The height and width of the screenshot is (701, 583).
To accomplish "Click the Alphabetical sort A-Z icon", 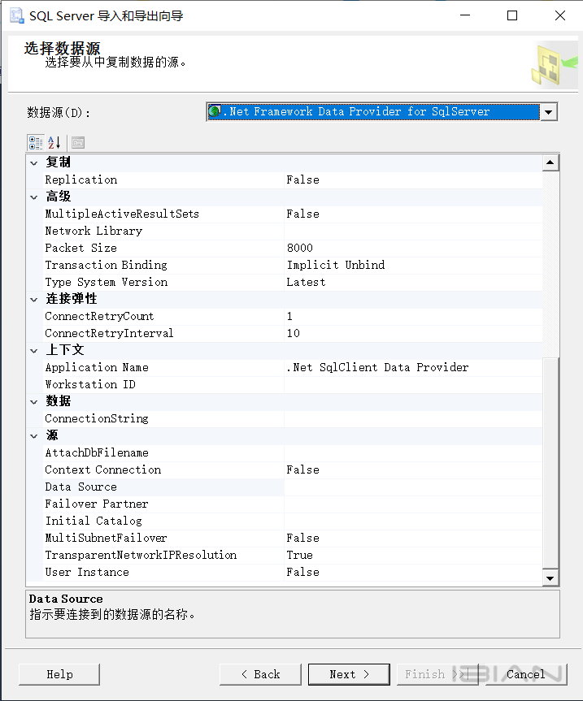I will [x=54, y=143].
